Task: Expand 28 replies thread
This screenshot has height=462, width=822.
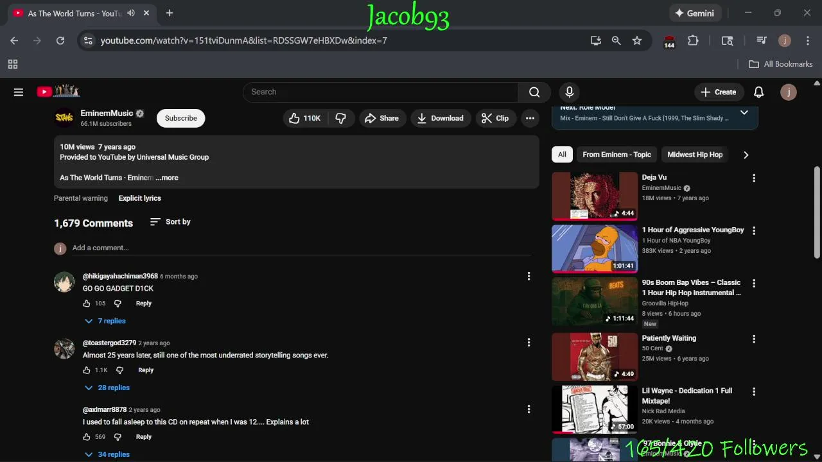Action: click(107, 388)
